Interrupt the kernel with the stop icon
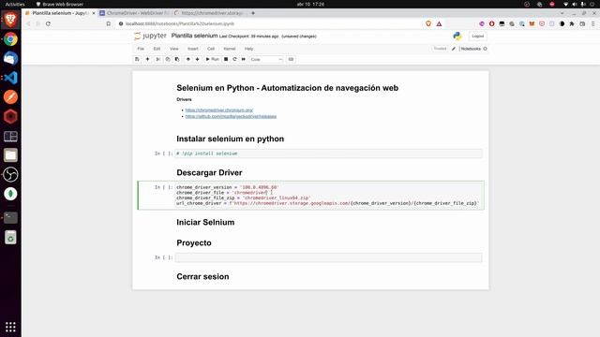Viewport: 600px width, 337px height. (x=226, y=59)
